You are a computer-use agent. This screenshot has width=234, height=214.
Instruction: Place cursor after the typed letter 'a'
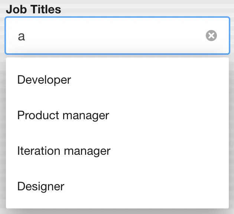click(x=25, y=36)
